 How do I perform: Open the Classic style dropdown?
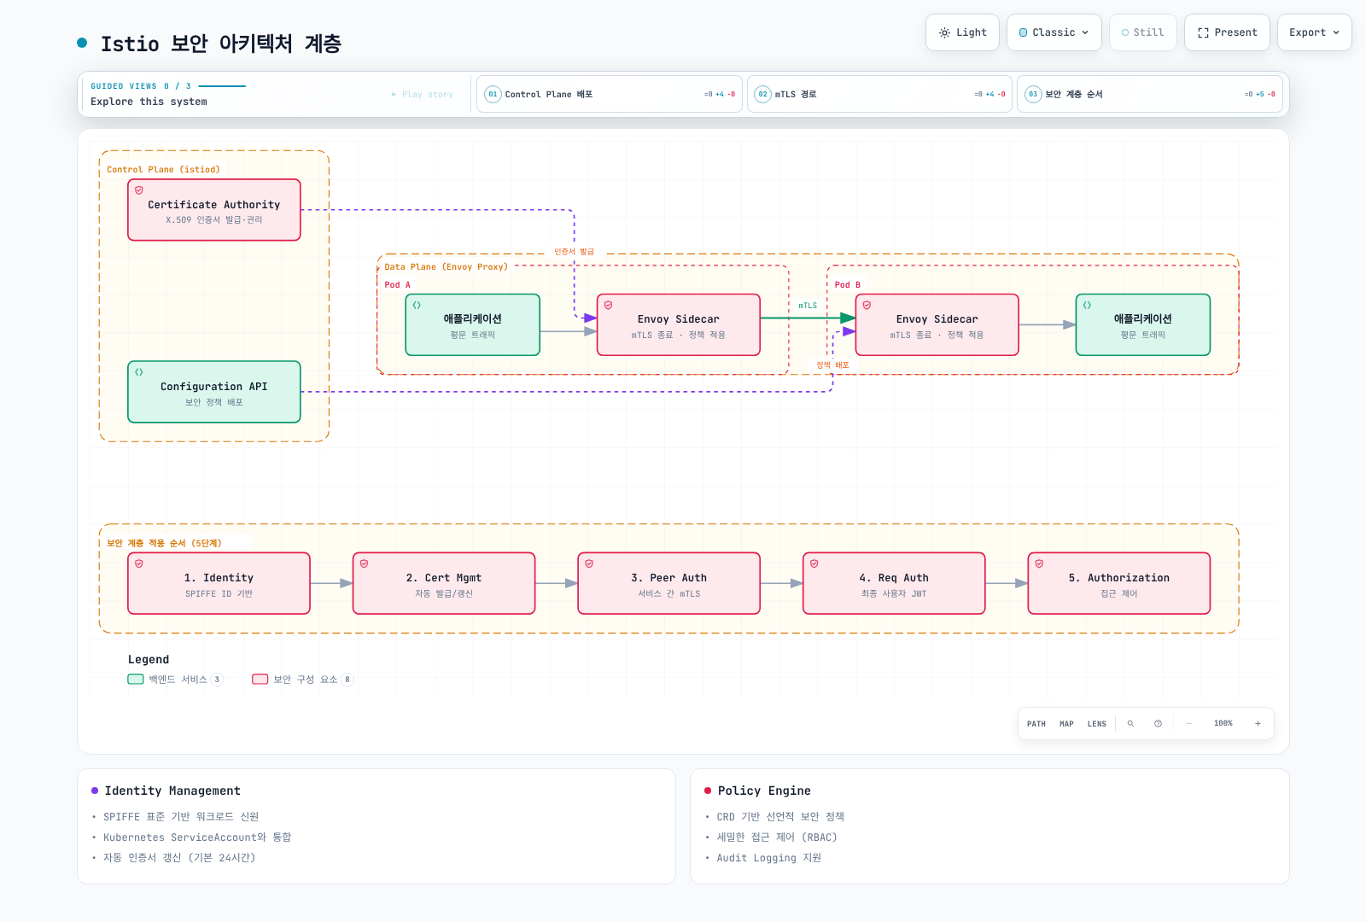(1054, 32)
